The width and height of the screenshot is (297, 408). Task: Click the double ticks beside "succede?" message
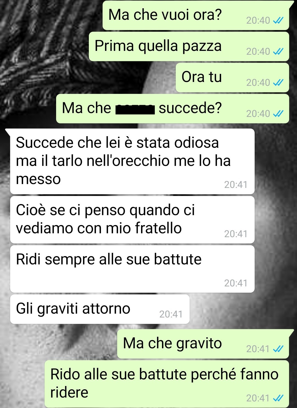278,114
